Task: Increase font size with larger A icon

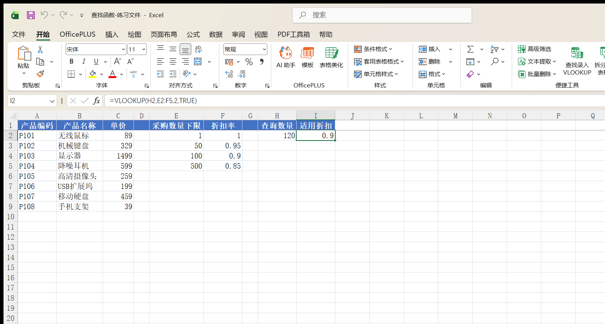Action: (117, 61)
